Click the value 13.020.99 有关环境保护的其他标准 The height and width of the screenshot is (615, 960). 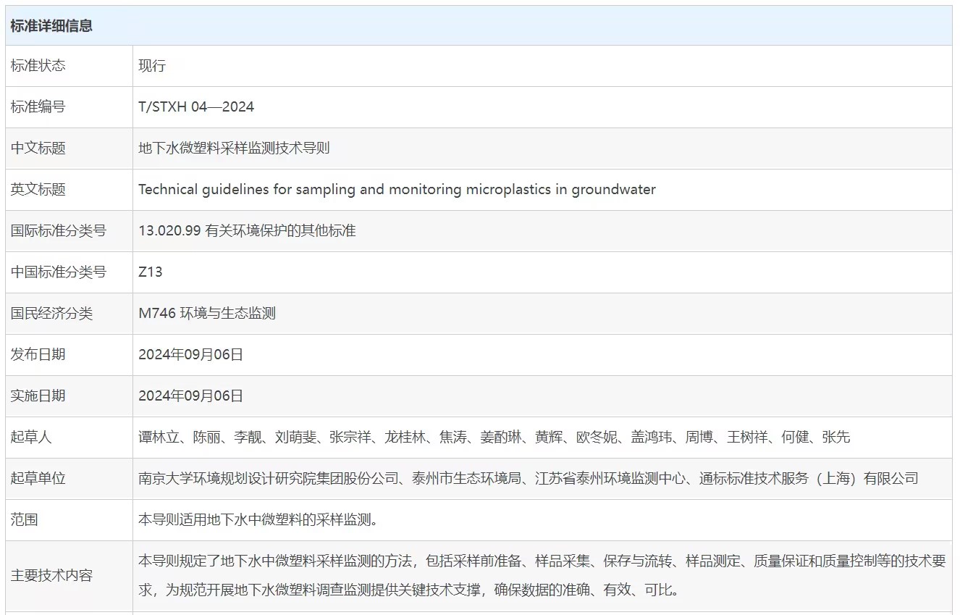(x=247, y=231)
